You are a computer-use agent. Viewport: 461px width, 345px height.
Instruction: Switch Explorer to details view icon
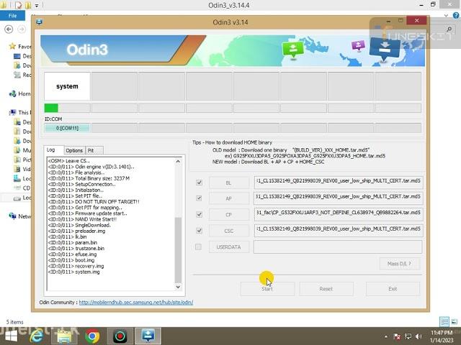pos(444,322)
